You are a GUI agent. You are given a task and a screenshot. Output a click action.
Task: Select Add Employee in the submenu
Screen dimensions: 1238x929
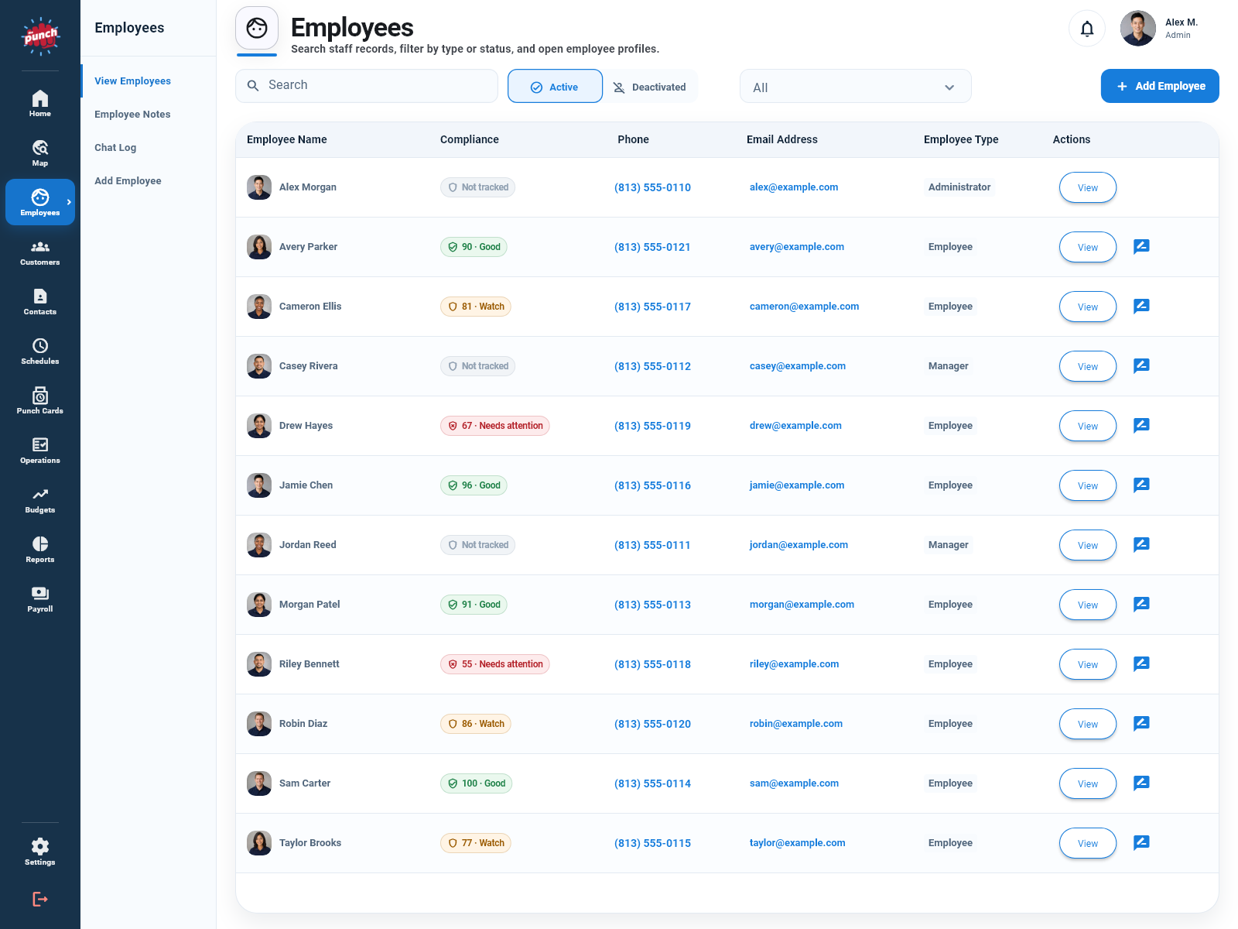pyautogui.click(x=128, y=181)
